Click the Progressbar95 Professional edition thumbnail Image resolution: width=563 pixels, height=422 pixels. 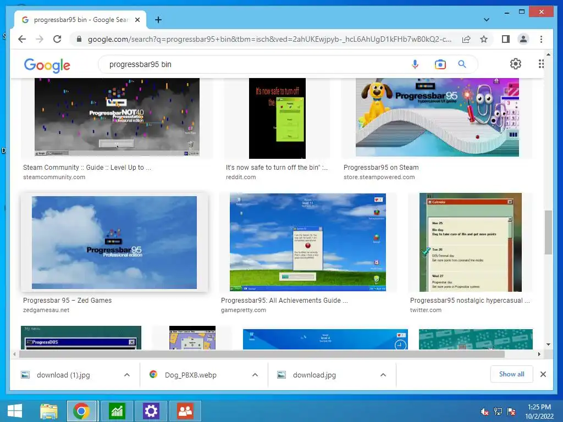[114, 242]
